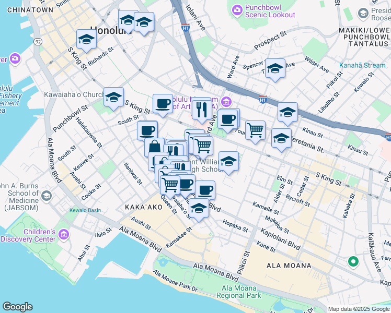Click the John A. Burns School of Medicine pin

[47, 196]
